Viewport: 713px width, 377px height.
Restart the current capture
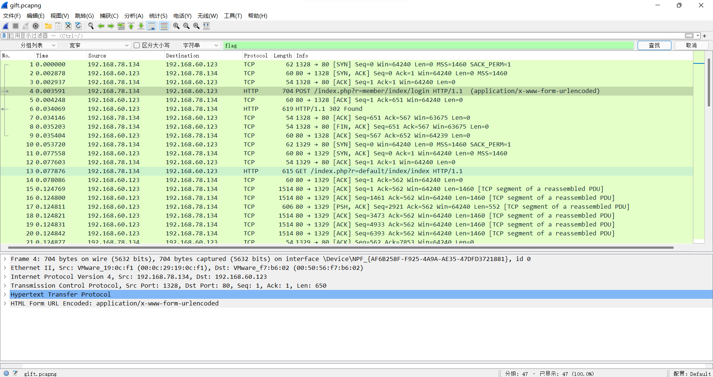[26, 26]
